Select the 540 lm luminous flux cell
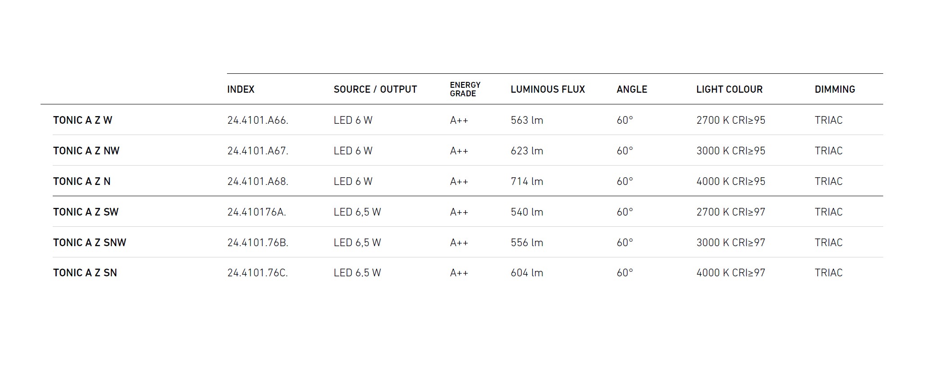This screenshot has width=944, height=378. tap(526, 212)
